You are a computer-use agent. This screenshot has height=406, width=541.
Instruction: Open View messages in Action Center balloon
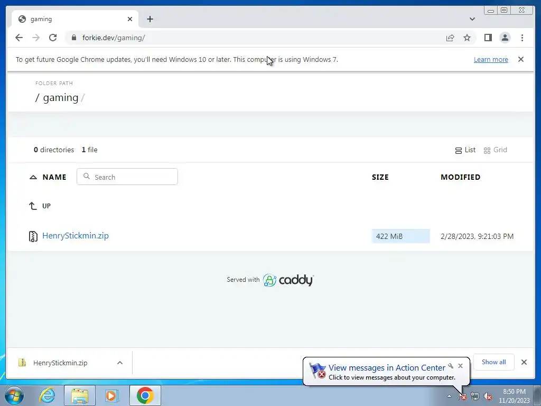click(x=387, y=368)
